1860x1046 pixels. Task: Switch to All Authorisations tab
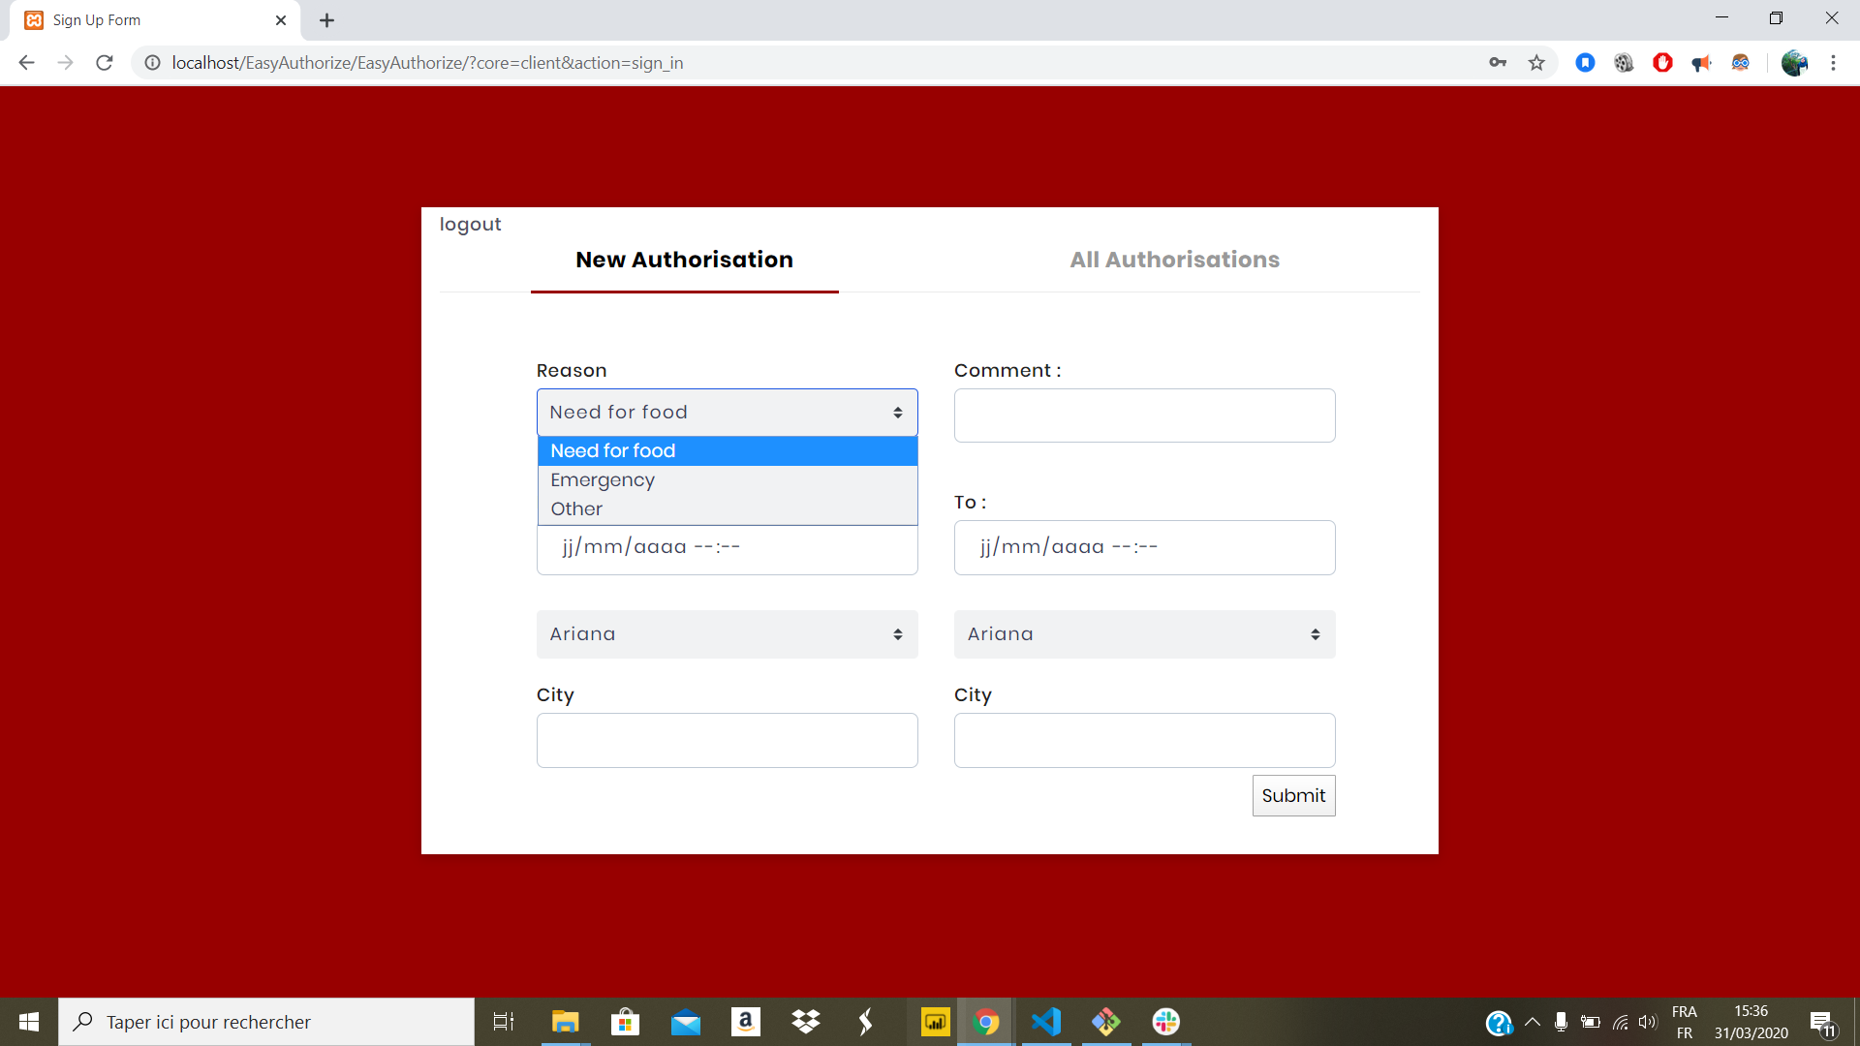(1174, 260)
